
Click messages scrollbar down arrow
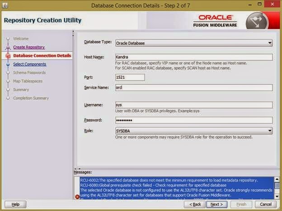pyautogui.click(x=277, y=197)
